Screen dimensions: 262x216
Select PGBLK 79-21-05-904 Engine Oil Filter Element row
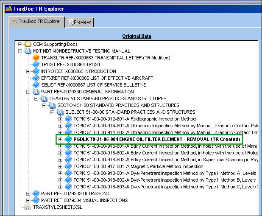point(157,139)
